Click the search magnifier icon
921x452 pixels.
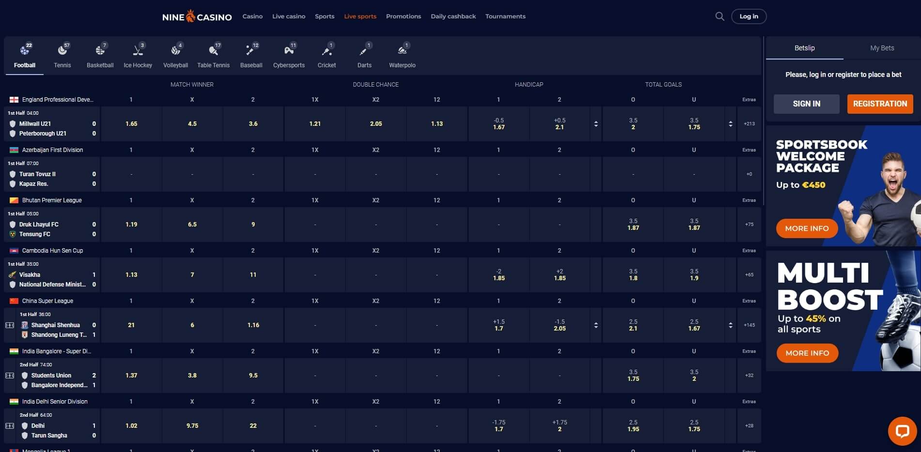pyautogui.click(x=720, y=16)
